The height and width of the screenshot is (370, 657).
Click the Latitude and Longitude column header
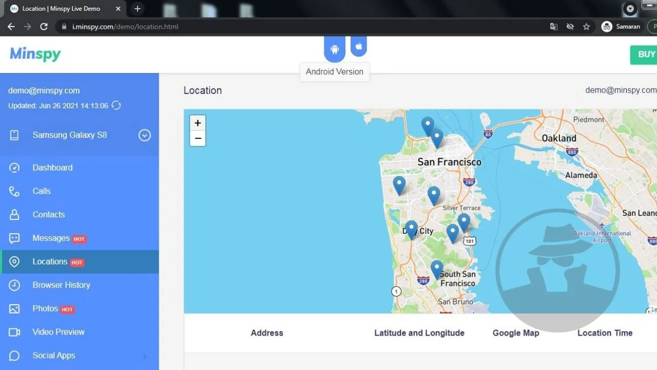pyautogui.click(x=419, y=333)
